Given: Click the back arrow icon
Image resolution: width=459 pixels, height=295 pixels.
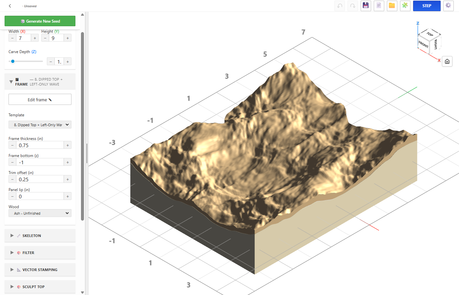Looking at the screenshot, I should [x=10, y=6].
